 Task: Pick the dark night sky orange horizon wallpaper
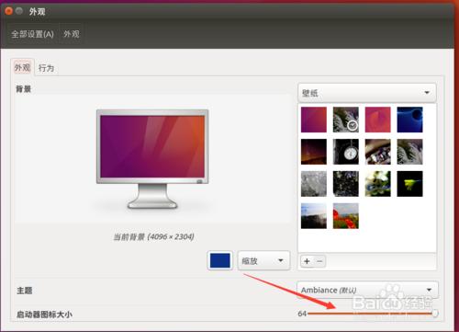pos(314,152)
